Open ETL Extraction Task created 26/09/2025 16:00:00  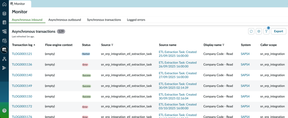177,64
